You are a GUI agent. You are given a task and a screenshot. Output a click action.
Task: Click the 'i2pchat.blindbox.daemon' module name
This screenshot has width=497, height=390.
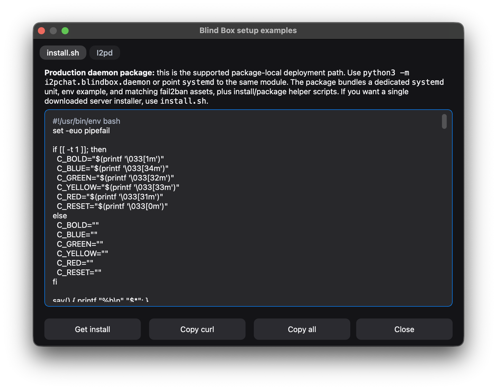pos(98,82)
